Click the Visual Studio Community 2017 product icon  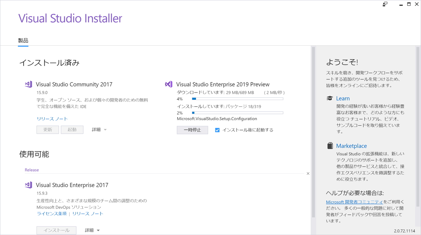pos(28,84)
